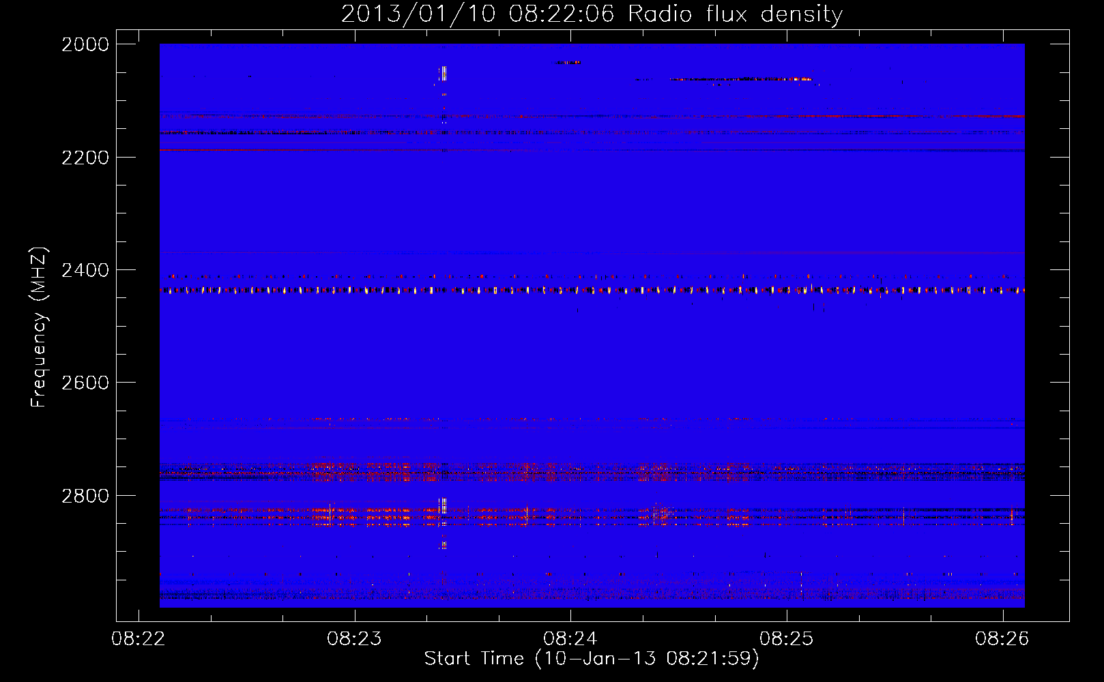Viewport: 1104px width, 682px height.
Task: Click the 08:25 time tick label
Action: coord(787,639)
